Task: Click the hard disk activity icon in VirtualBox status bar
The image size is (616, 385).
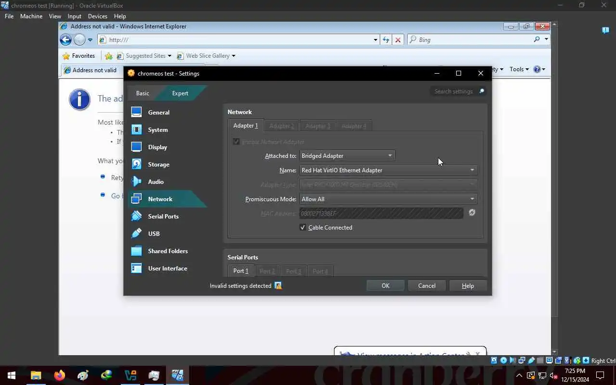Action: click(494, 360)
